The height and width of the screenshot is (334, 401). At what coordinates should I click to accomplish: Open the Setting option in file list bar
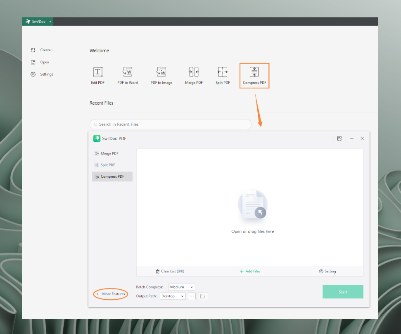327,271
